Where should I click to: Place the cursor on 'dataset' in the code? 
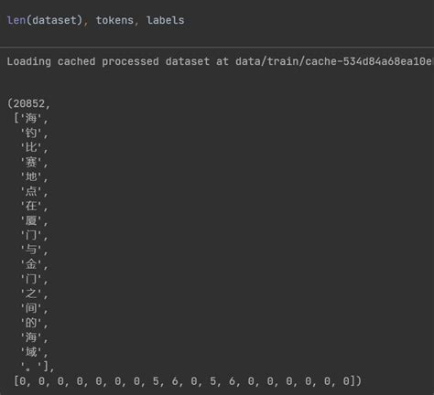(x=54, y=20)
